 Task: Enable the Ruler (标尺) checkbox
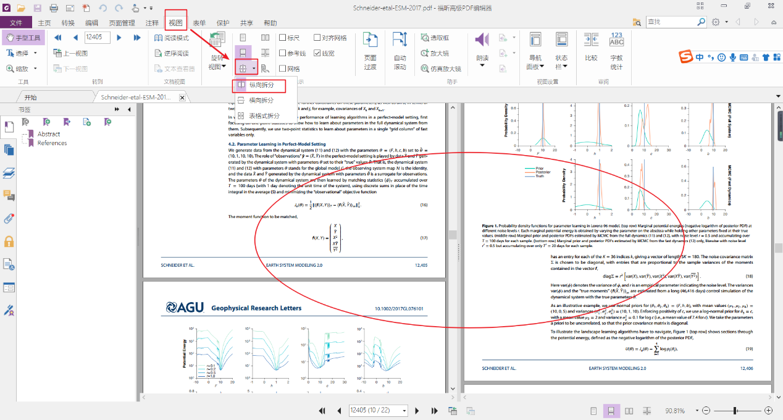[x=283, y=38]
